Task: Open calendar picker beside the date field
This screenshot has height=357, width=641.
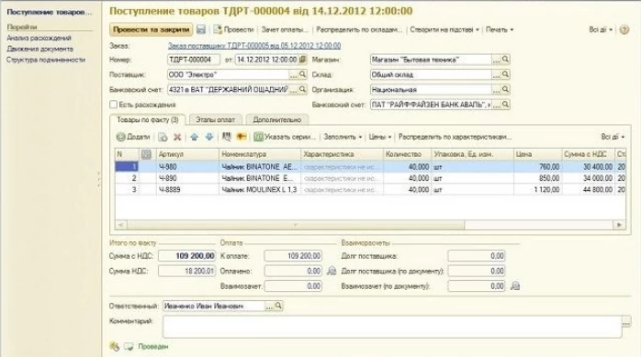Action: click(x=302, y=60)
